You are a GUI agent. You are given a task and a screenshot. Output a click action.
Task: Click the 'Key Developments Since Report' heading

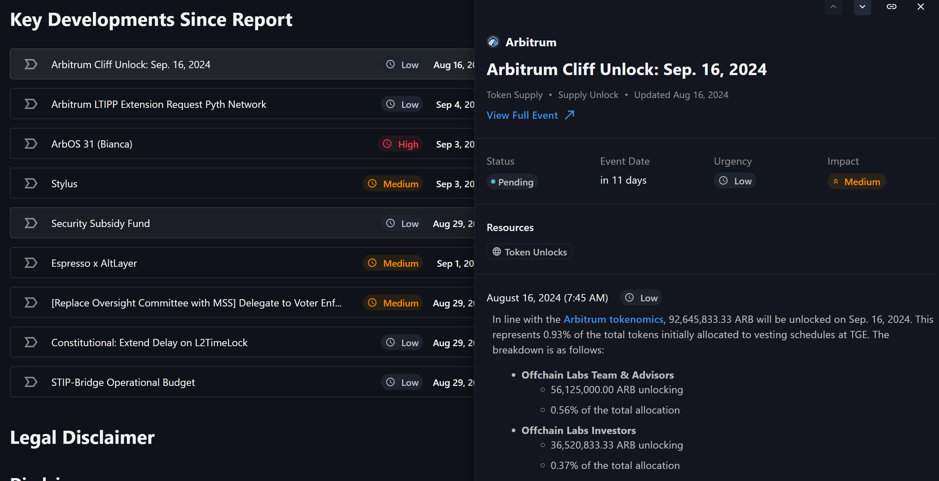coord(151,20)
